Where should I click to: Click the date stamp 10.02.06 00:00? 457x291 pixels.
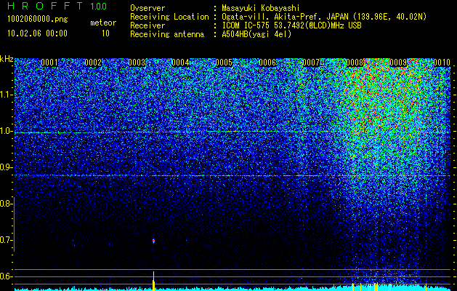pos(37,33)
